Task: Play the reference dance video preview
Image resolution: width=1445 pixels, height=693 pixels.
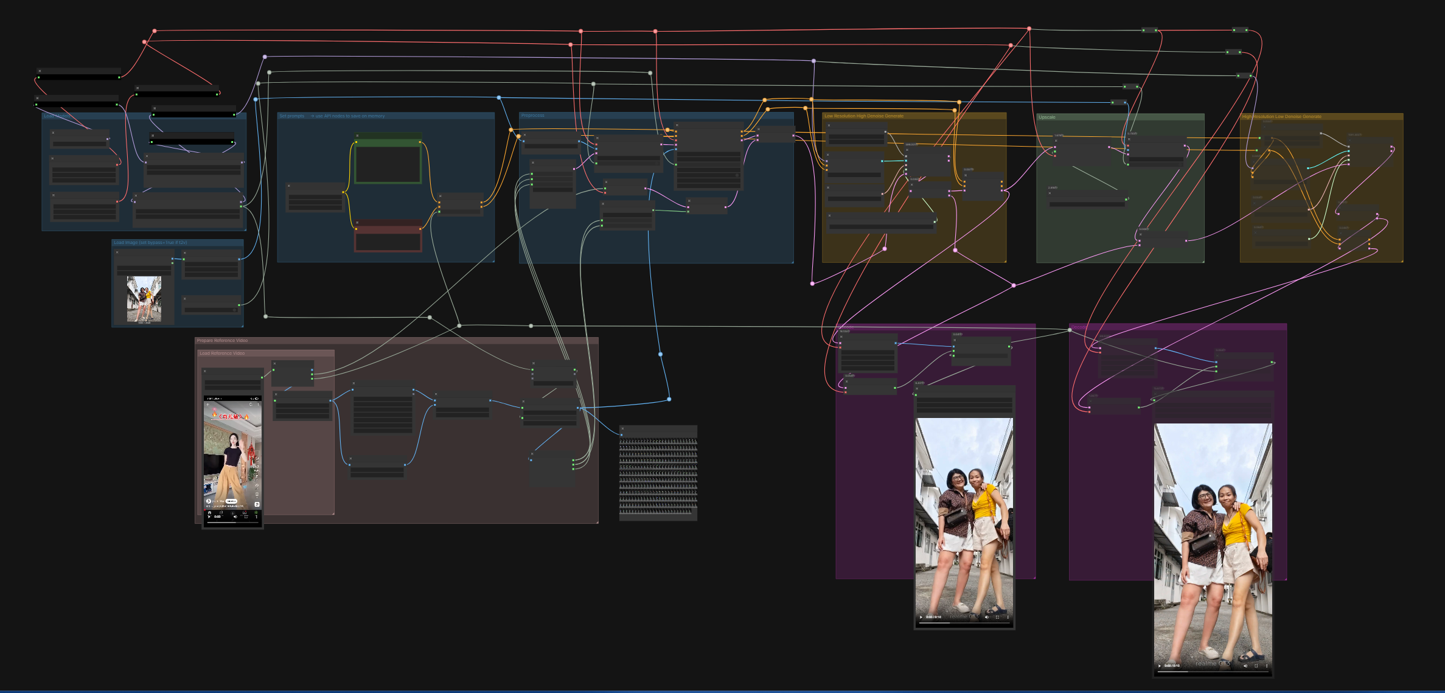Action: pos(209,517)
